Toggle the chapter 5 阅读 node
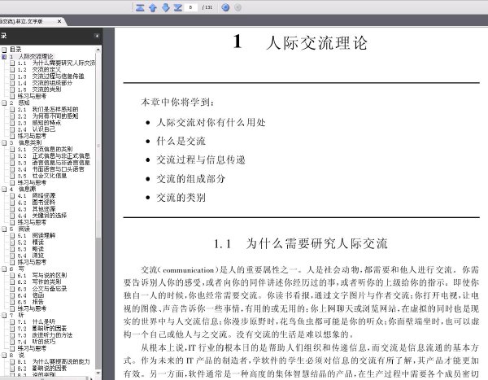The width and height of the screenshot is (488, 380). point(4,229)
